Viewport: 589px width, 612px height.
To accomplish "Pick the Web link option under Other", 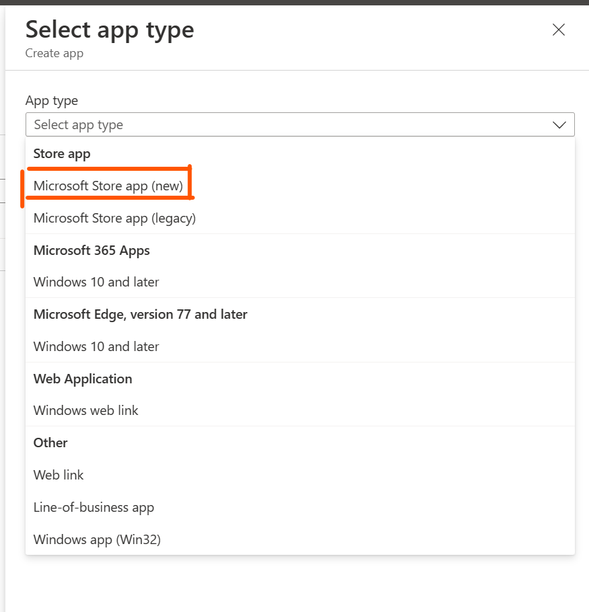I will point(58,475).
